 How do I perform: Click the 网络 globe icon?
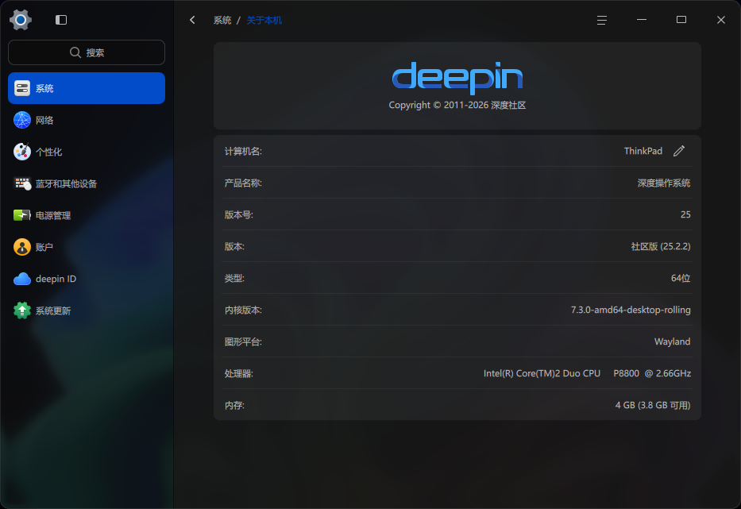(22, 120)
